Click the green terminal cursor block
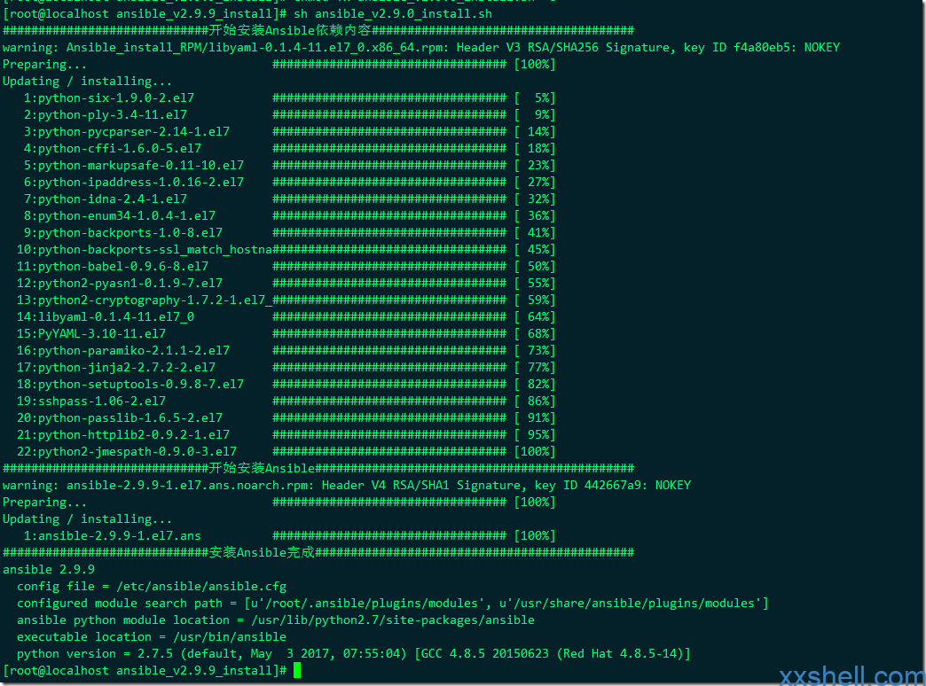 coord(297,670)
